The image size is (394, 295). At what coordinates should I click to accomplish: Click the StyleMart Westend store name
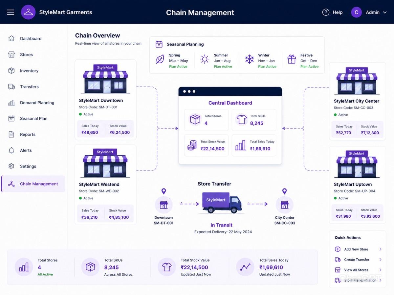tap(99, 185)
